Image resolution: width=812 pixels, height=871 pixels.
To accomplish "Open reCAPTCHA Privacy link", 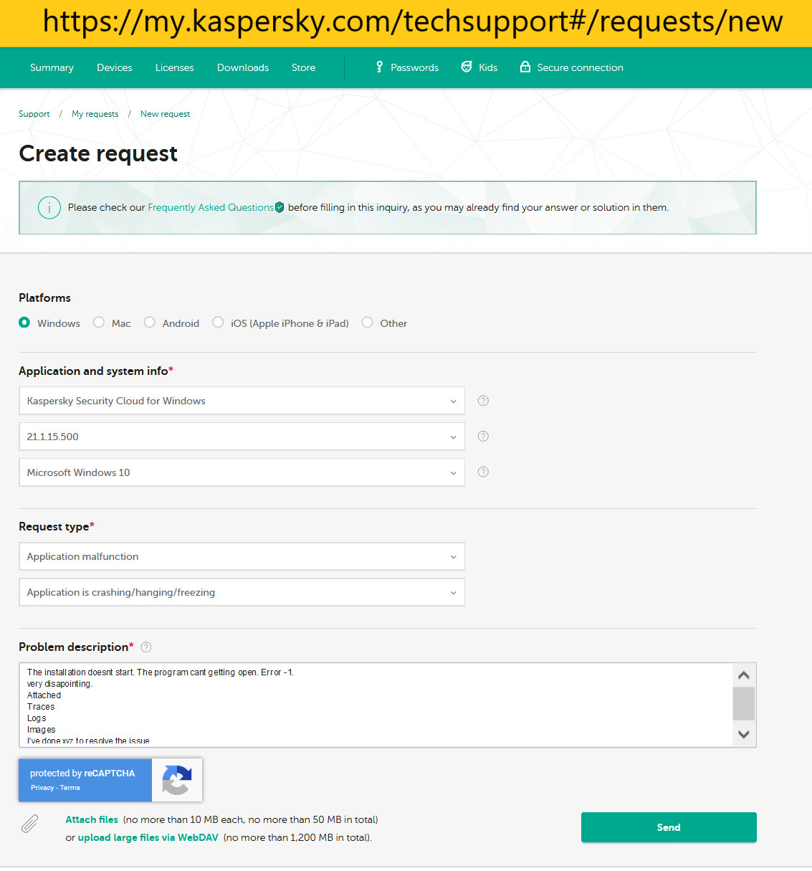I will point(42,788).
